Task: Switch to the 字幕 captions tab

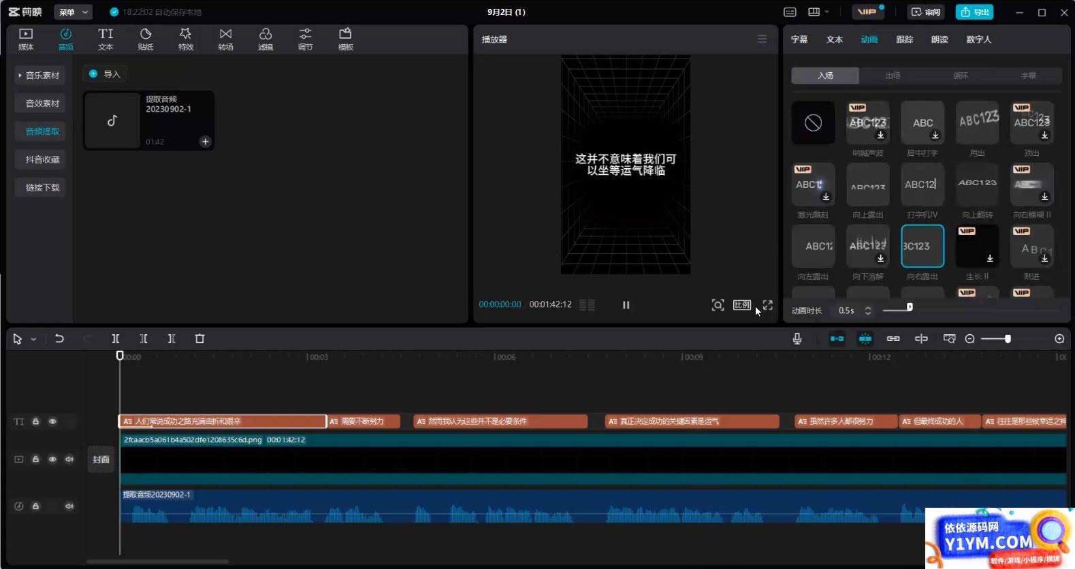Action: pos(799,39)
